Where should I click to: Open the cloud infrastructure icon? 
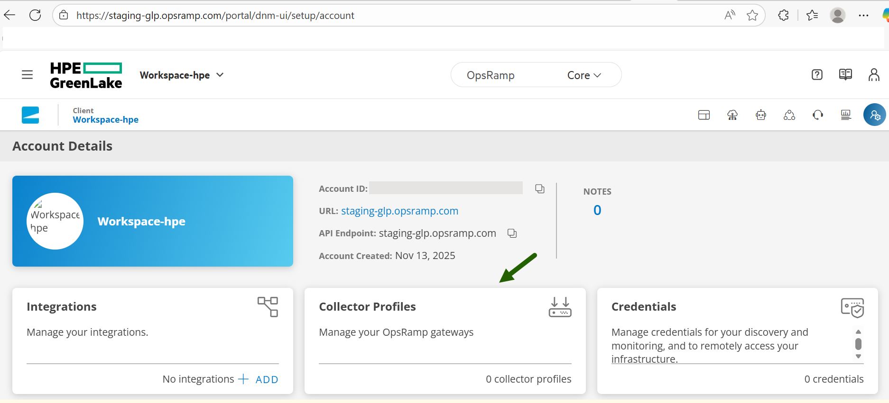click(x=732, y=115)
